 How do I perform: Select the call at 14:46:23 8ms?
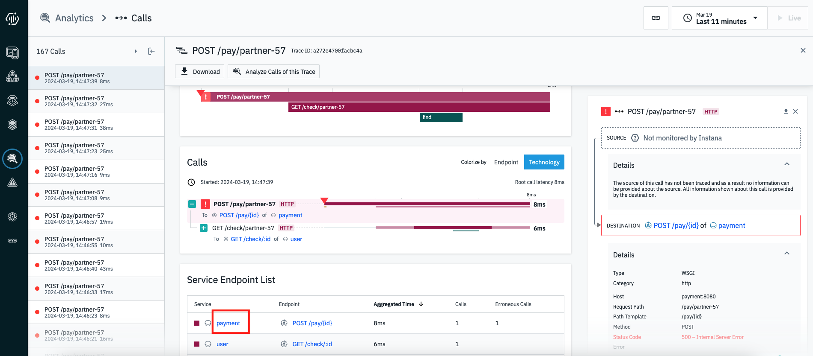[96, 312]
